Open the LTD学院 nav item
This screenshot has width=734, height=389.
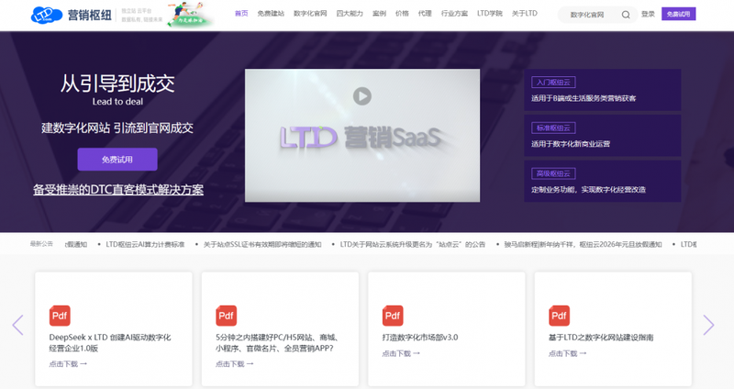(490, 14)
